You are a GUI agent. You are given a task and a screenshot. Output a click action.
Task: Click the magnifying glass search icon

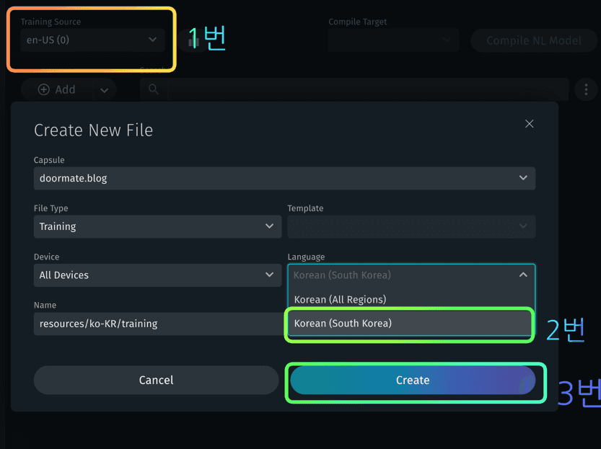153,89
